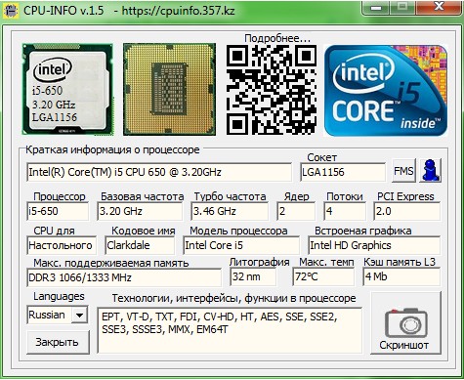Click the CPU bottom pins image
Image resolution: width=464 pixels, height=380 pixels.
pyautogui.click(x=169, y=89)
